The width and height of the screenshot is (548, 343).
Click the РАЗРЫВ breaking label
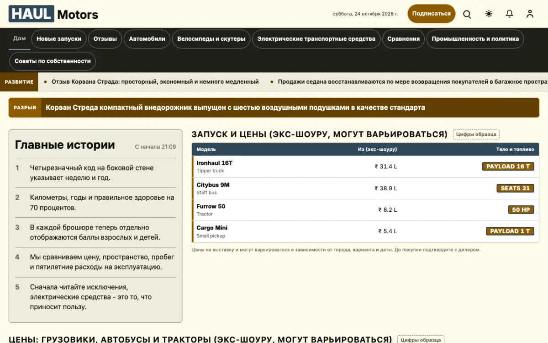point(25,107)
